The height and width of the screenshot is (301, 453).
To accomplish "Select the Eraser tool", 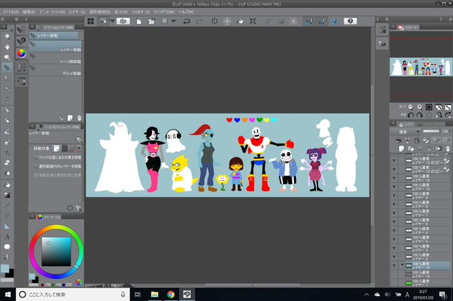I will click(x=7, y=162).
